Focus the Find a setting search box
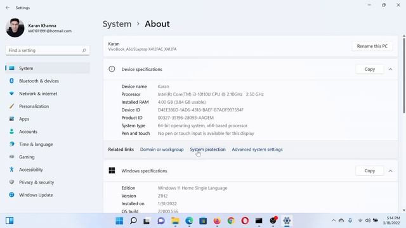Image resolution: width=406 pixels, height=228 pixels. [x=48, y=51]
